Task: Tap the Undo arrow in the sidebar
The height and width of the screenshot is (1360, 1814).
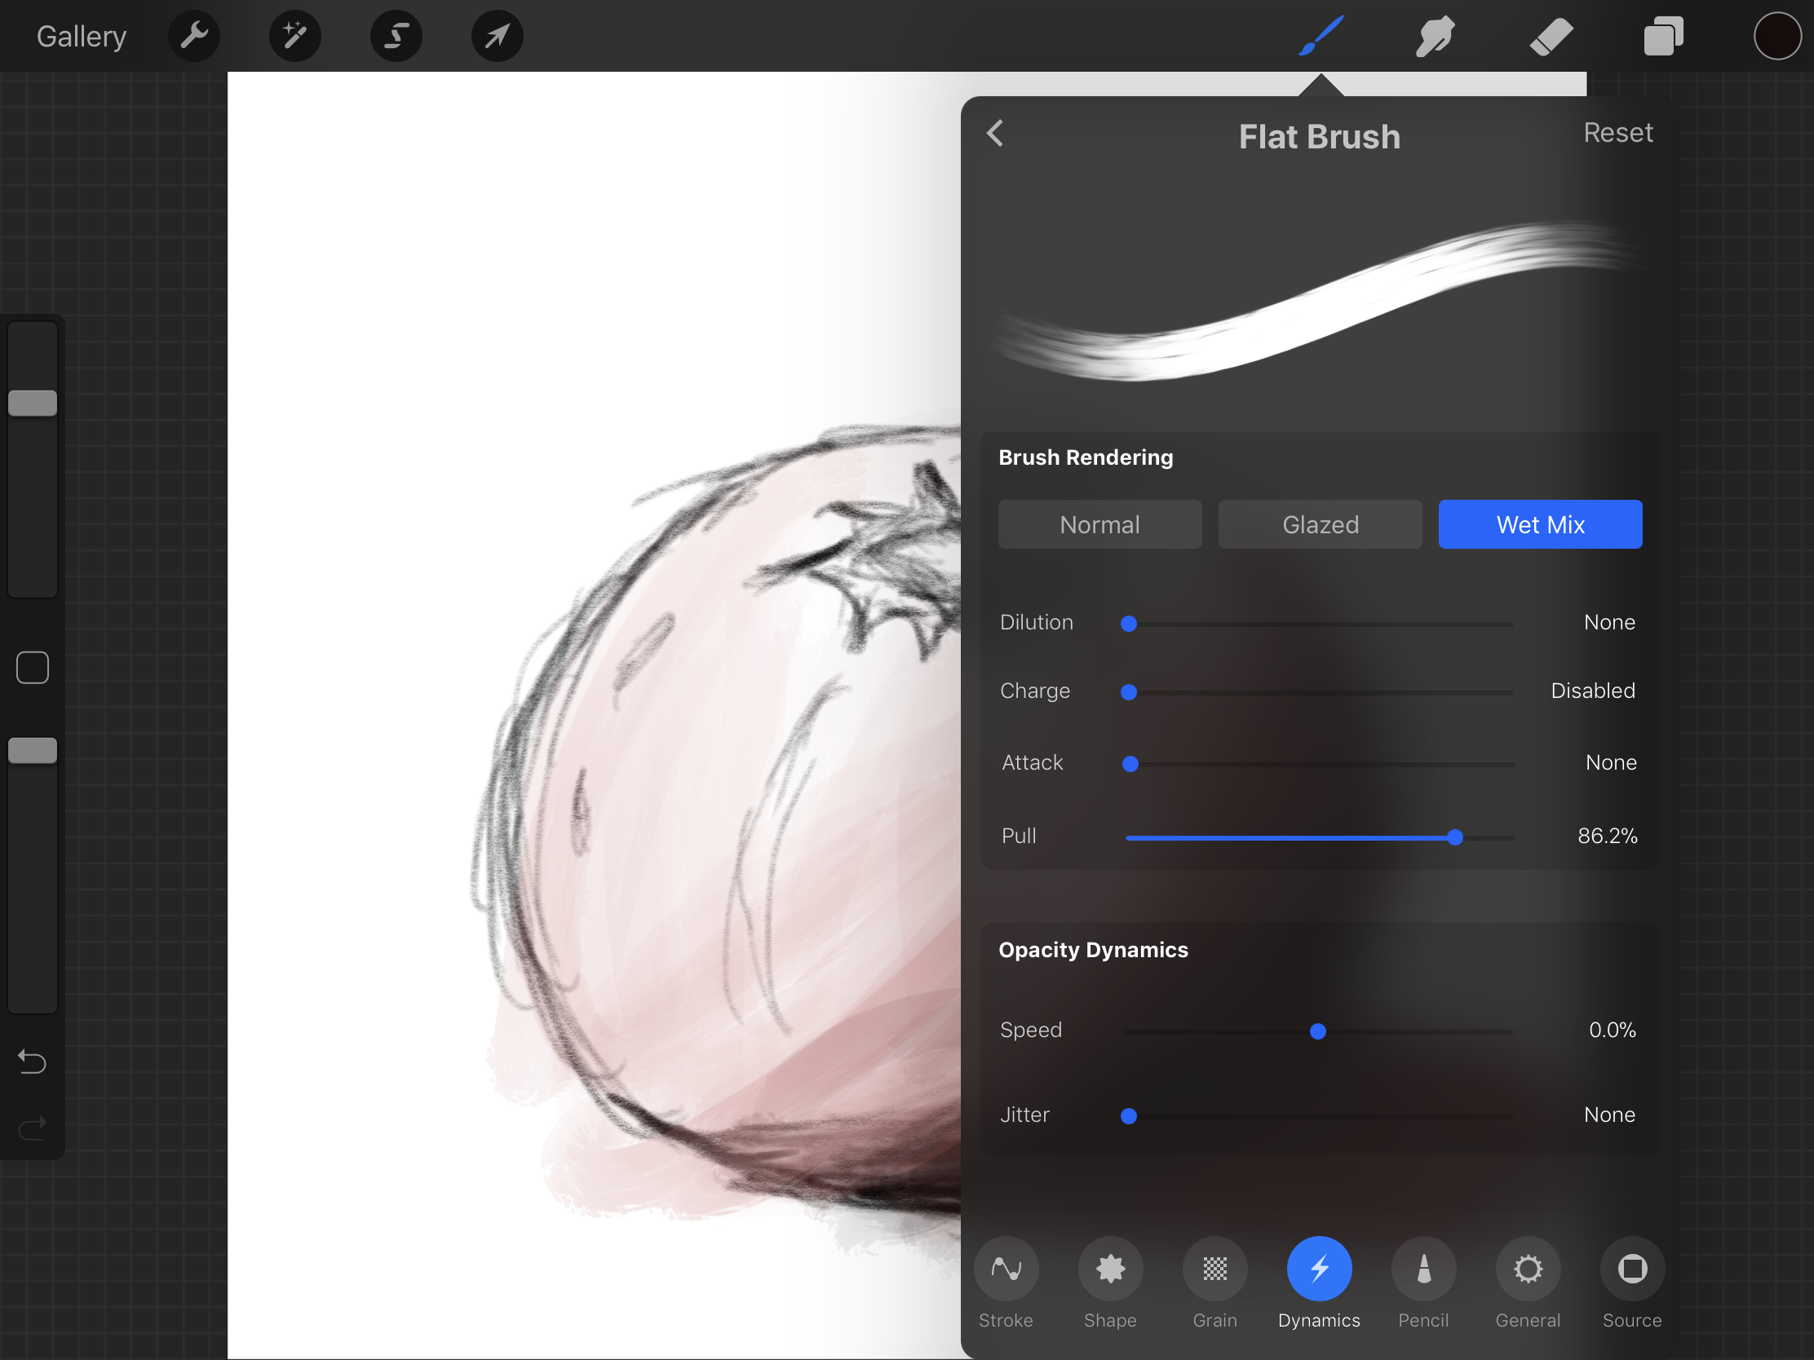Action: 32,1062
